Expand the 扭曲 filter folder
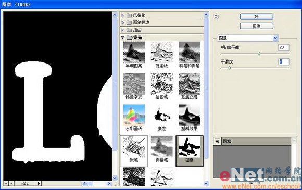Image resolution: width=302 pixels, height=190 pixels. coord(123,30)
